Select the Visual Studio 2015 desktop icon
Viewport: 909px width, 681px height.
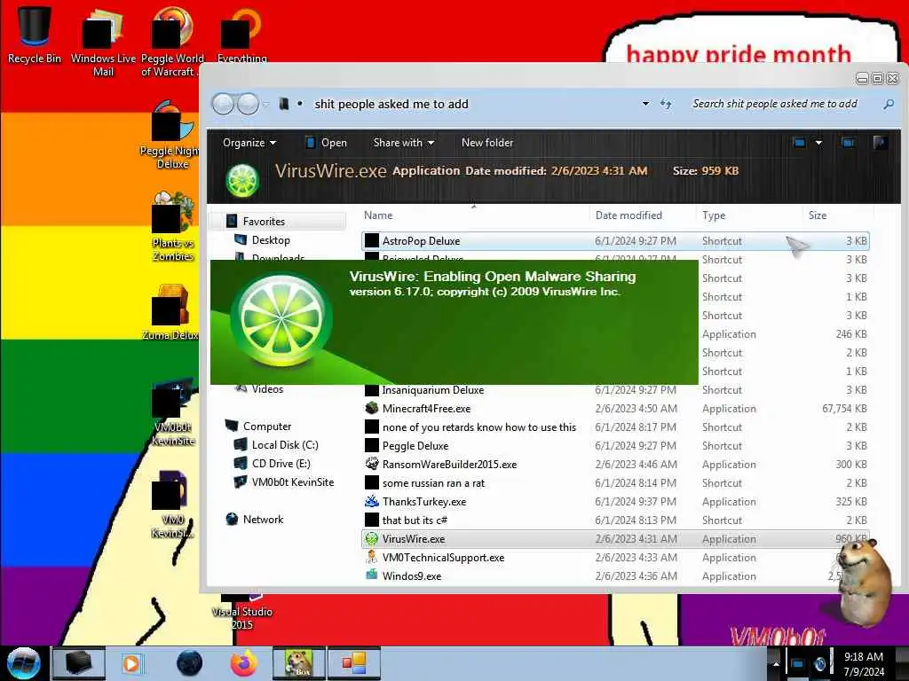tap(241, 611)
